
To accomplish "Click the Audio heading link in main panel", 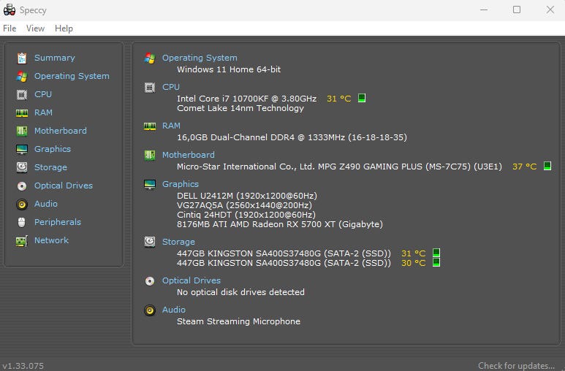I will pyautogui.click(x=174, y=310).
